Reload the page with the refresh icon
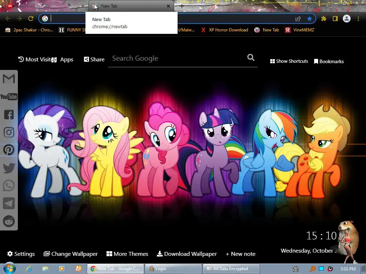This screenshot has width=366, height=274. pos(31,19)
